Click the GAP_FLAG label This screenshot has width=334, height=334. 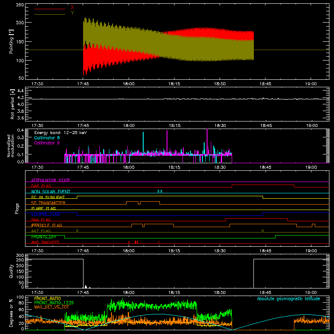(x=41, y=186)
